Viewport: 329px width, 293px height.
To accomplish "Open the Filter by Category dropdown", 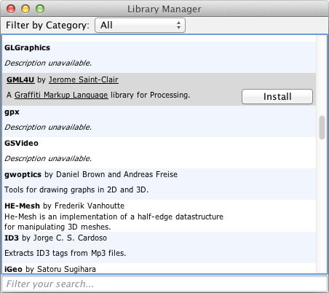I will point(140,25).
